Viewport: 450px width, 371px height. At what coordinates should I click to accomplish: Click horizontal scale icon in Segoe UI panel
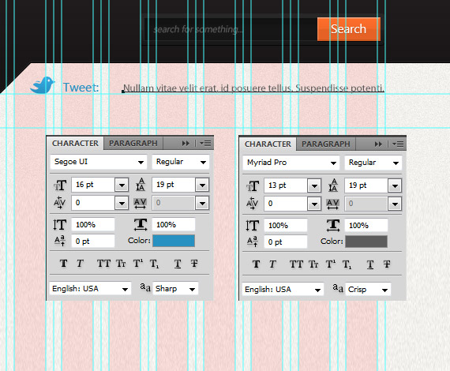[141, 225]
